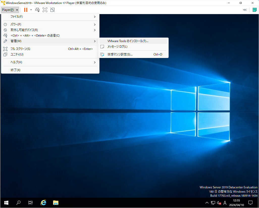Expand the パワー(P) submenu arrow

(95, 24)
